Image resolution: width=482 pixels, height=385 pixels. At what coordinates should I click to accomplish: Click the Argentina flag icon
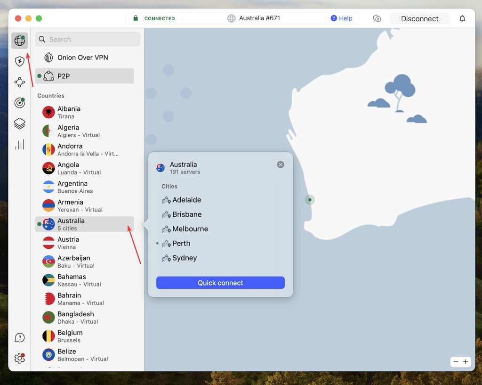click(48, 187)
